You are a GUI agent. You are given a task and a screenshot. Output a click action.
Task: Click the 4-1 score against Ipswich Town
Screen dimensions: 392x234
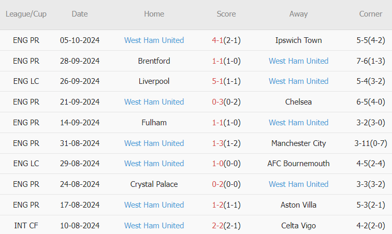point(217,40)
